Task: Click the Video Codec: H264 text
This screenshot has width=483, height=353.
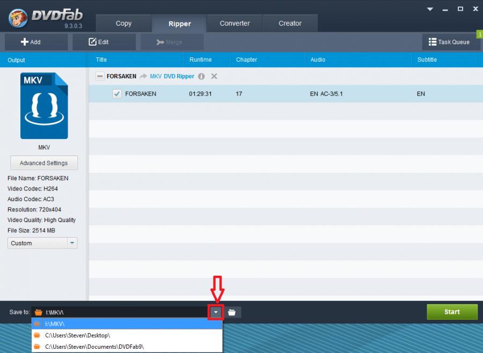Action: [x=33, y=189]
